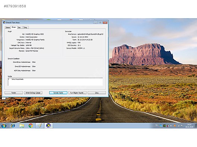Click the orange tray icon
The image size is (197, 147).
175,126
